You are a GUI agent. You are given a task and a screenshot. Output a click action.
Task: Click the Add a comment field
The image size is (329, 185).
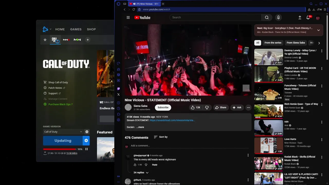tap(190, 146)
